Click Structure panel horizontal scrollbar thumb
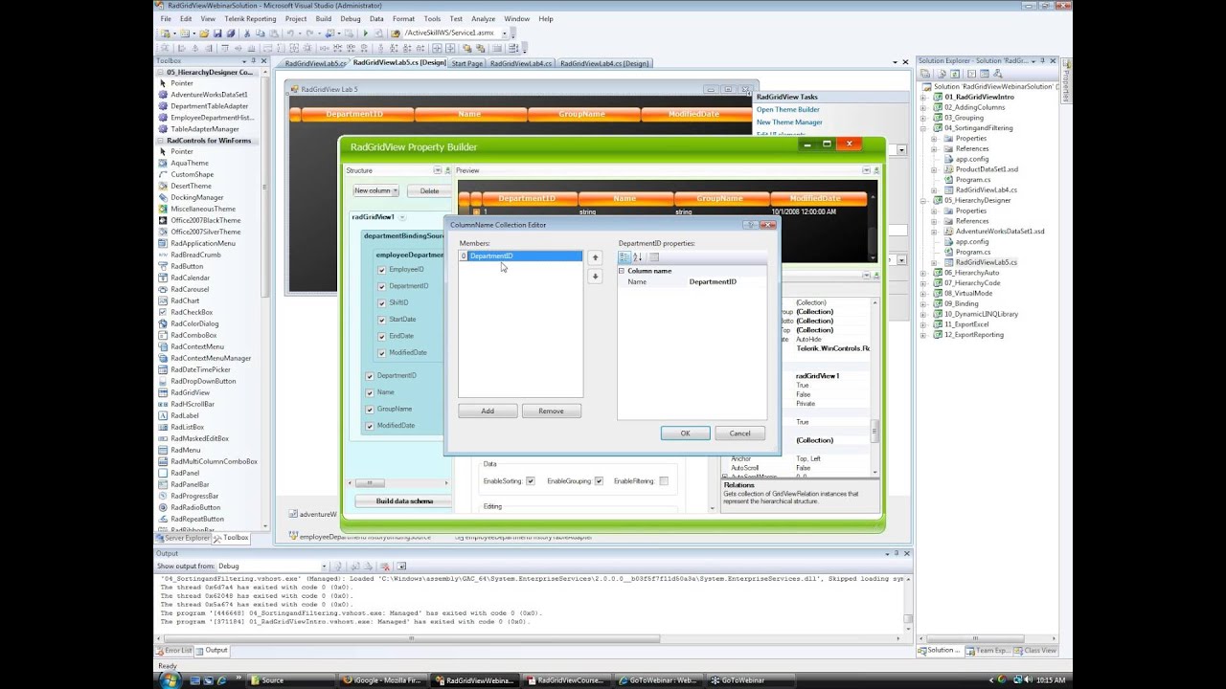1226x689 pixels. pyautogui.click(x=368, y=483)
